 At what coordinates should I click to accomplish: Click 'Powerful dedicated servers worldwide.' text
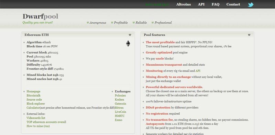[174, 87]
